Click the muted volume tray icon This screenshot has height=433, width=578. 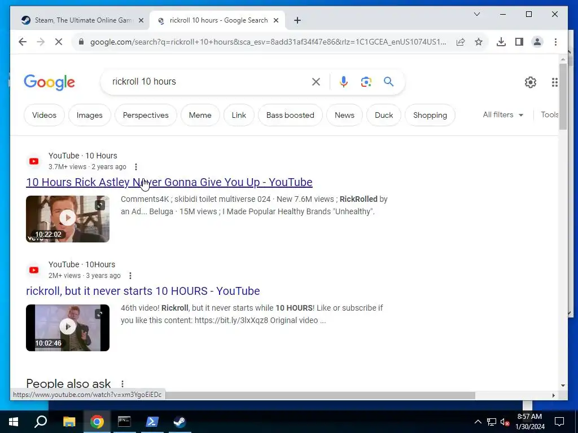tap(505, 422)
